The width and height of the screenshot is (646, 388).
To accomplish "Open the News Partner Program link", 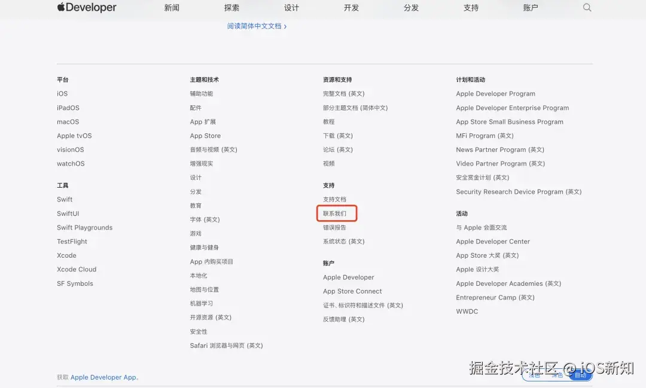I will pos(500,149).
